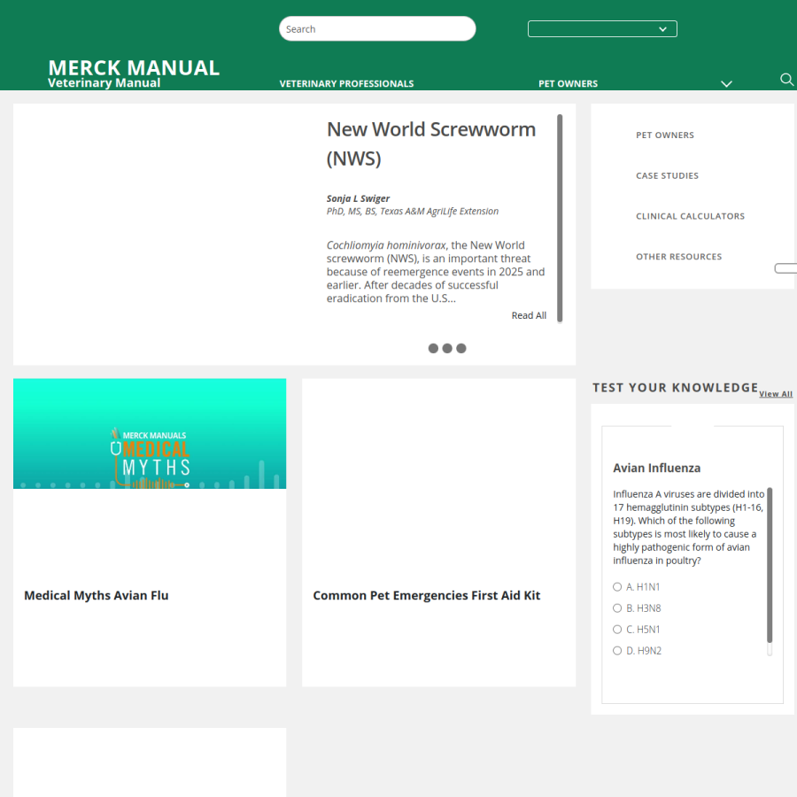Click the quiz question scrollbar

click(770, 572)
